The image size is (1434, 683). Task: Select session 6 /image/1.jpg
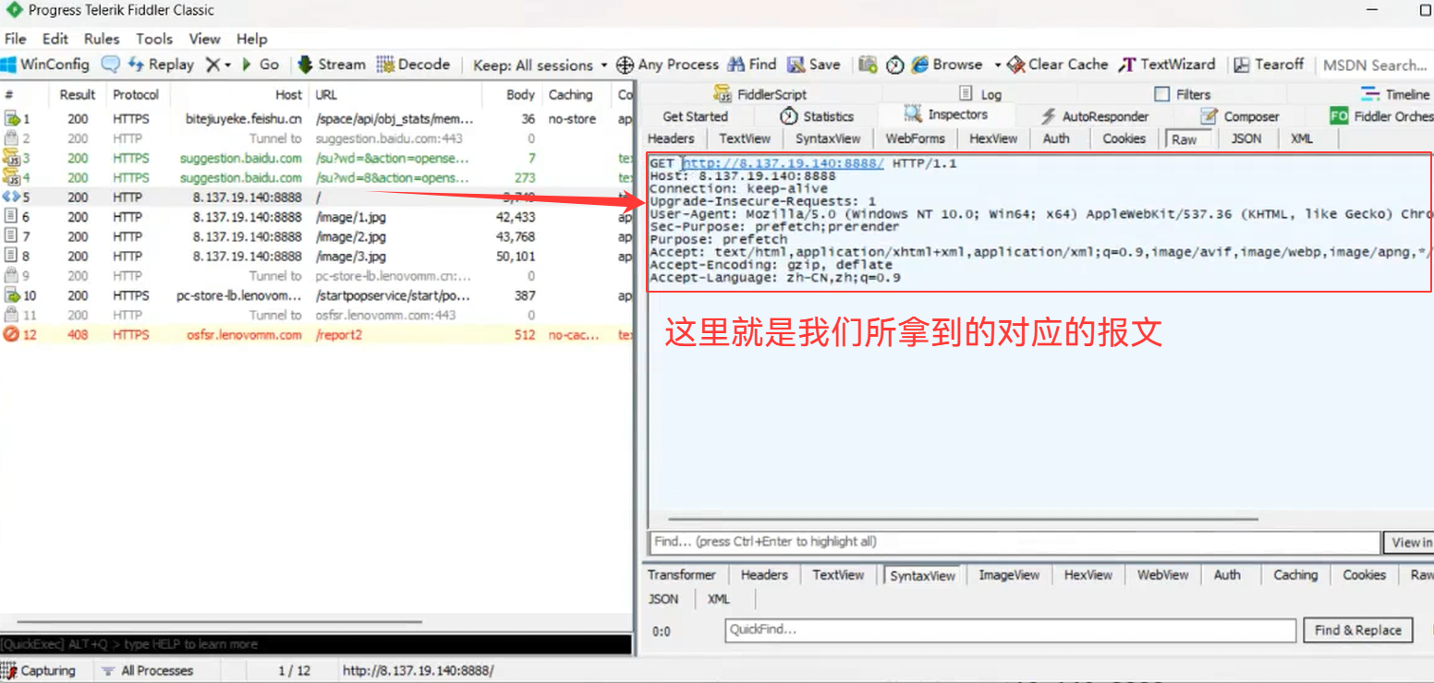click(x=316, y=217)
